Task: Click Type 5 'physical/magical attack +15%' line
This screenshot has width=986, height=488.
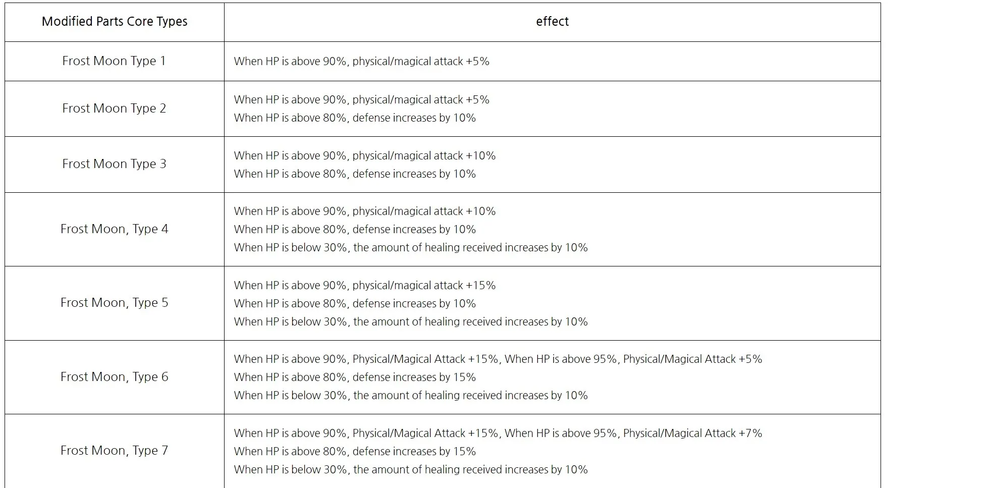Action: pos(365,286)
